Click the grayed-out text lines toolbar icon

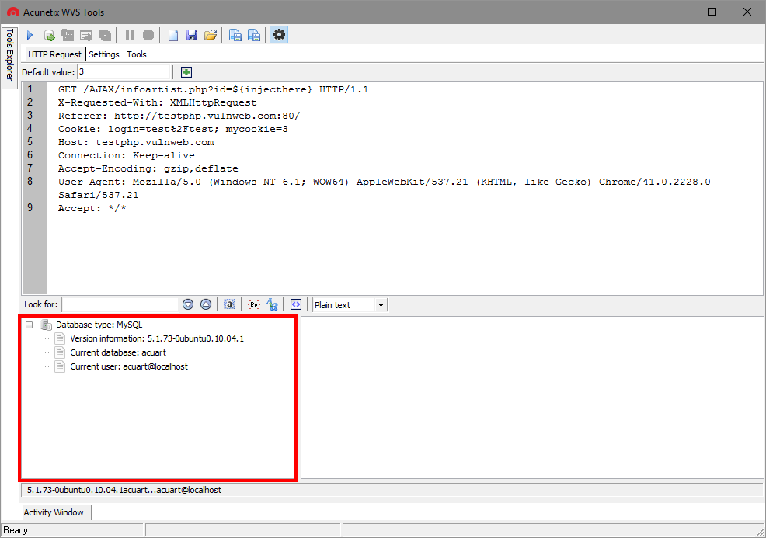pos(86,35)
